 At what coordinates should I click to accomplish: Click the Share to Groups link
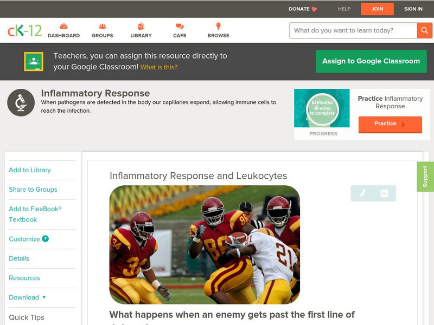(33, 189)
